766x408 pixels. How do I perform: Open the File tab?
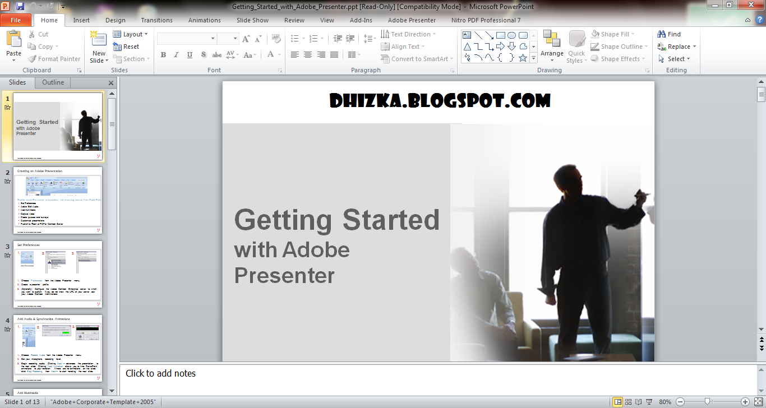coord(16,20)
